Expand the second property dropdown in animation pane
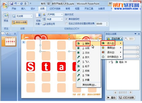 click(138, 52)
